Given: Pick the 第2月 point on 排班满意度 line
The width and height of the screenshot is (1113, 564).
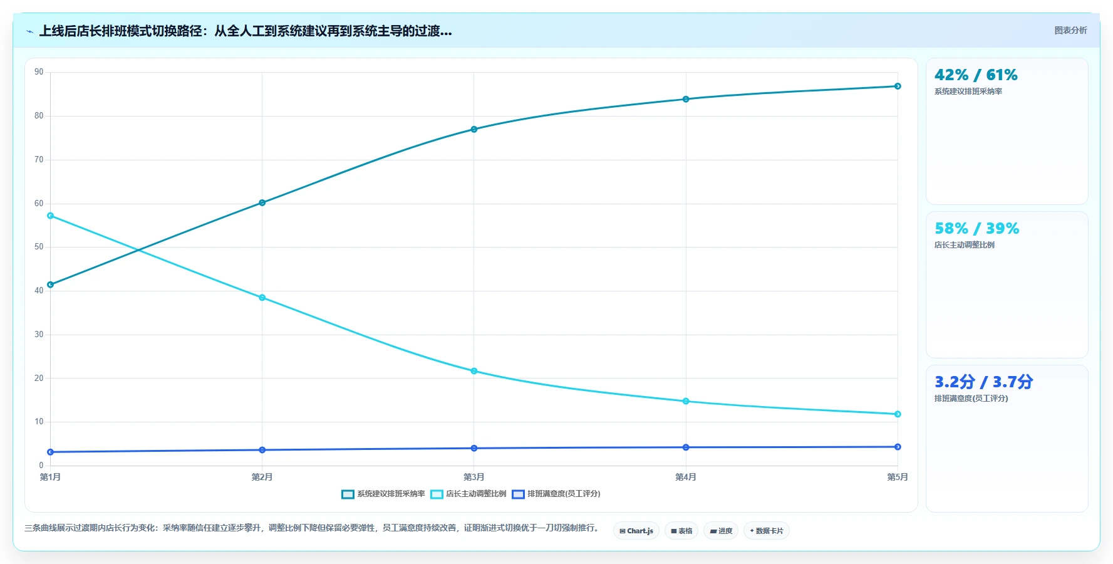Looking at the screenshot, I should click(262, 450).
